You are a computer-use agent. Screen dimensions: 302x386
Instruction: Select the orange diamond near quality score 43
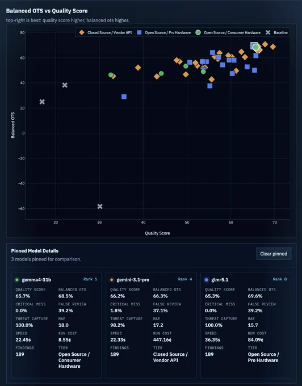[x=157, y=77]
